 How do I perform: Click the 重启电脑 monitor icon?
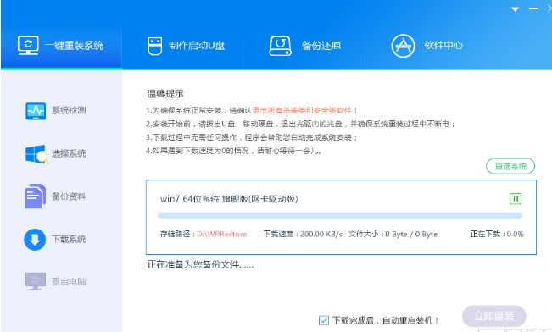click(x=36, y=281)
